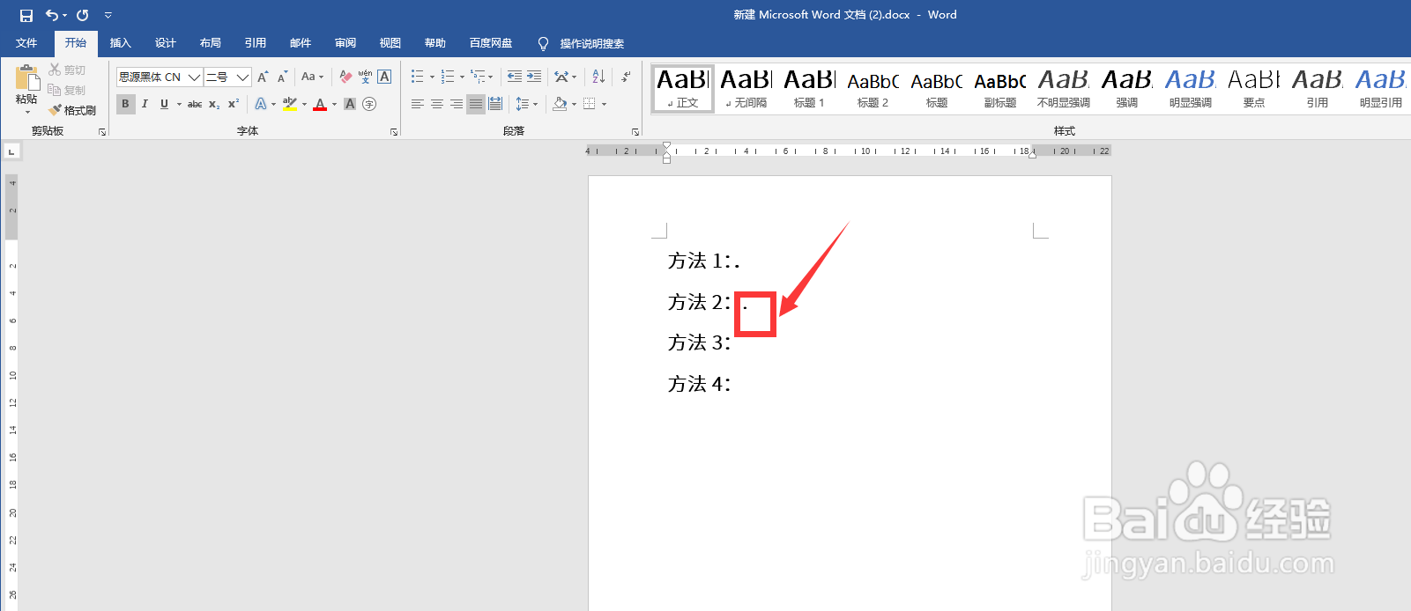
Task: Open font size dropdown 二号
Action: tap(242, 77)
